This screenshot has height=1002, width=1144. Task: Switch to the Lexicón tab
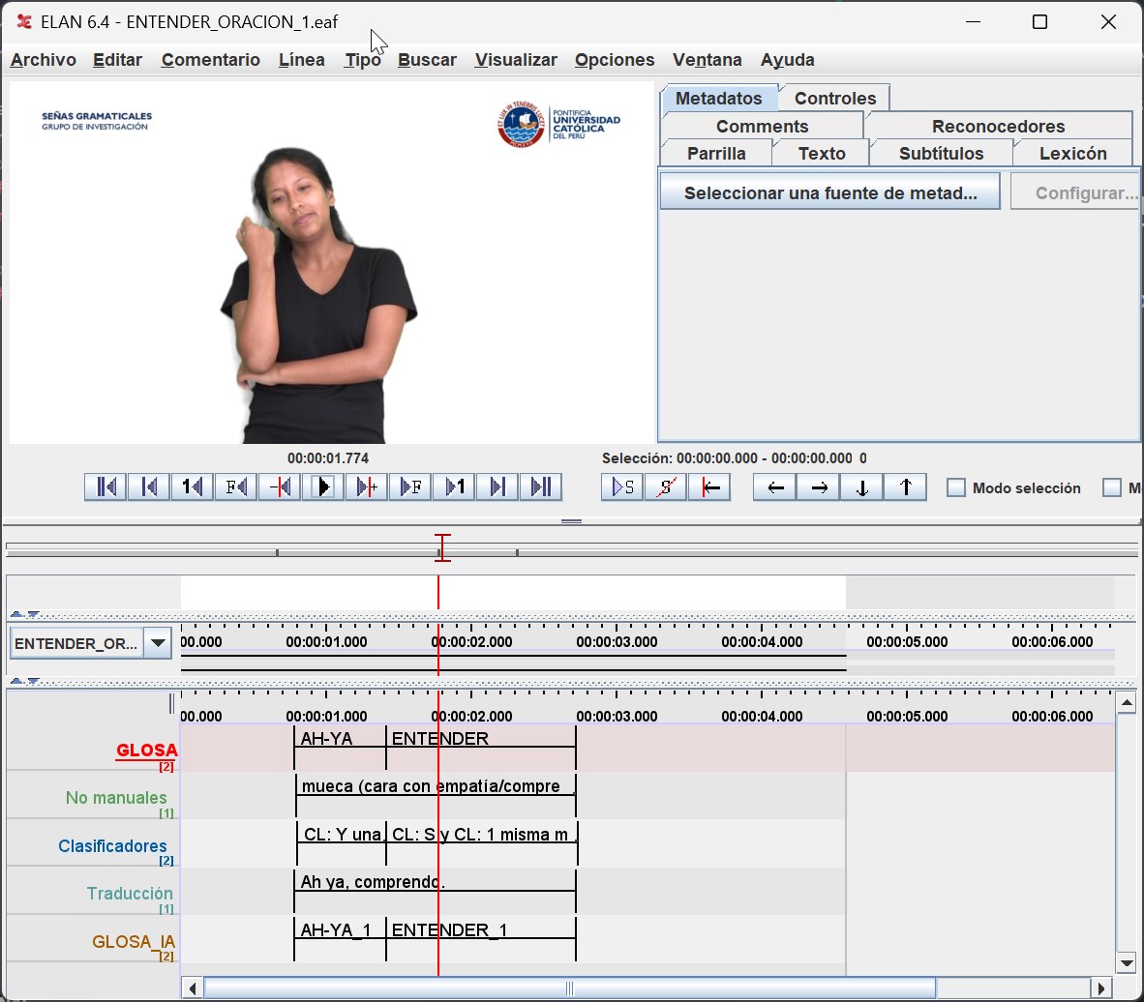(x=1073, y=153)
